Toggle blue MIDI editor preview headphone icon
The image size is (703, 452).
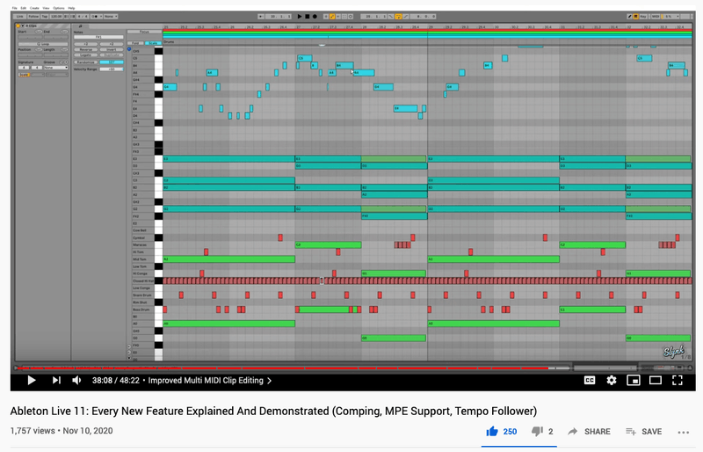tap(129, 49)
